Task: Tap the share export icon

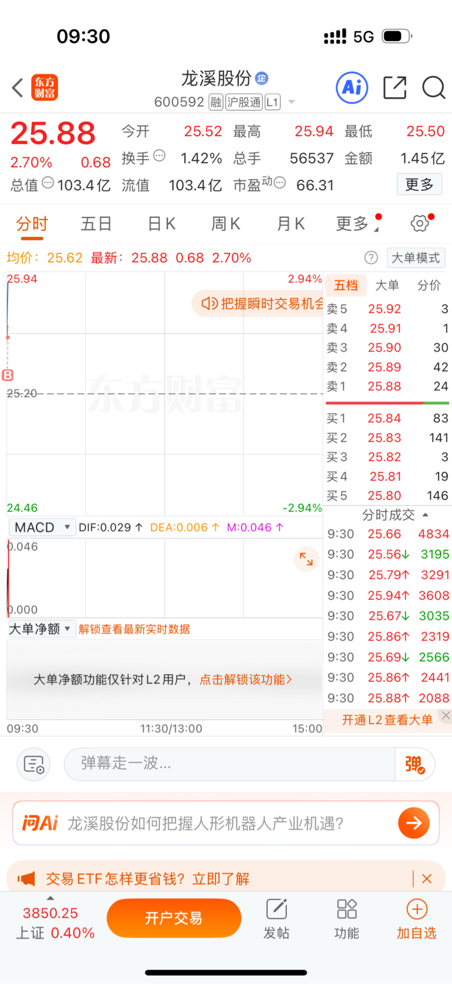Action: (395, 88)
